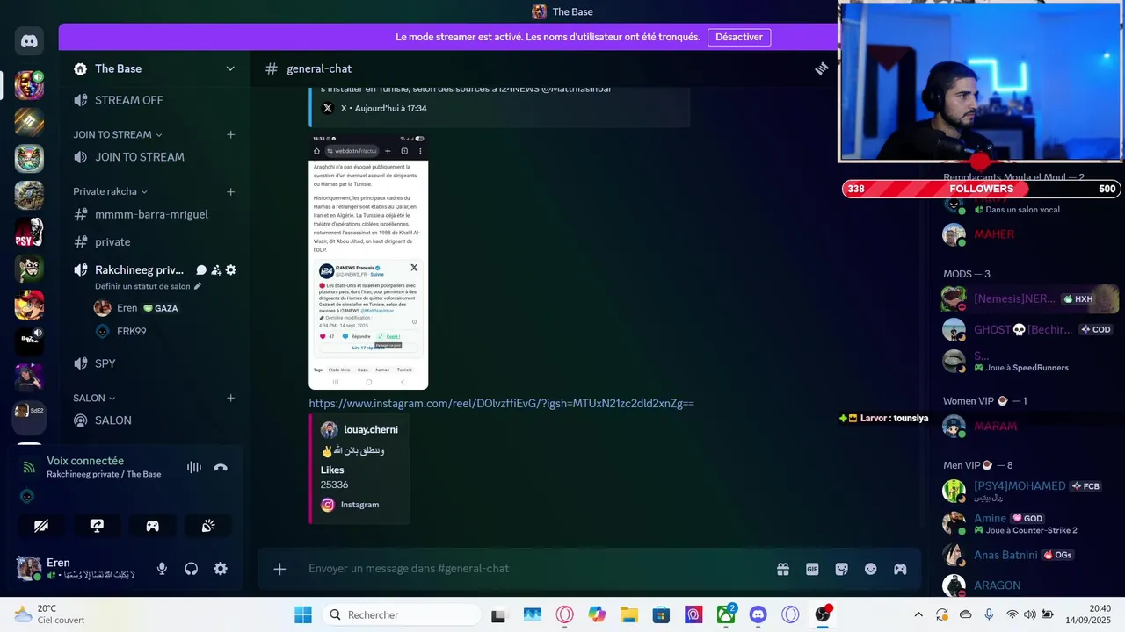This screenshot has height=632, width=1125.
Task: Collapse the SALON category
Action: (x=94, y=398)
